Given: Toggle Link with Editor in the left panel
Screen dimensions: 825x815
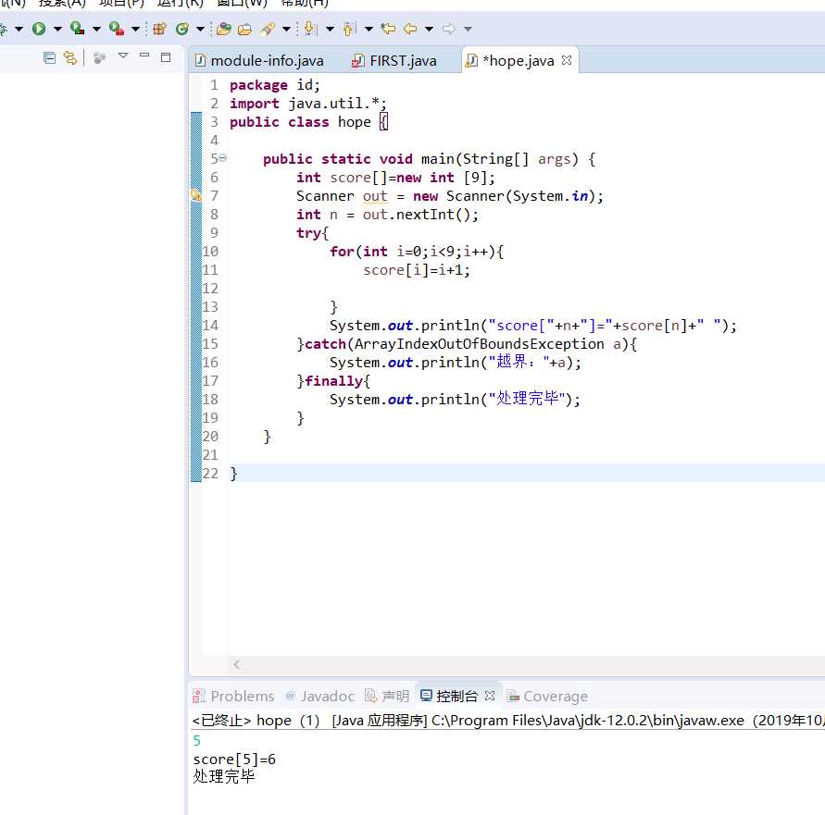Looking at the screenshot, I should click(x=70, y=57).
